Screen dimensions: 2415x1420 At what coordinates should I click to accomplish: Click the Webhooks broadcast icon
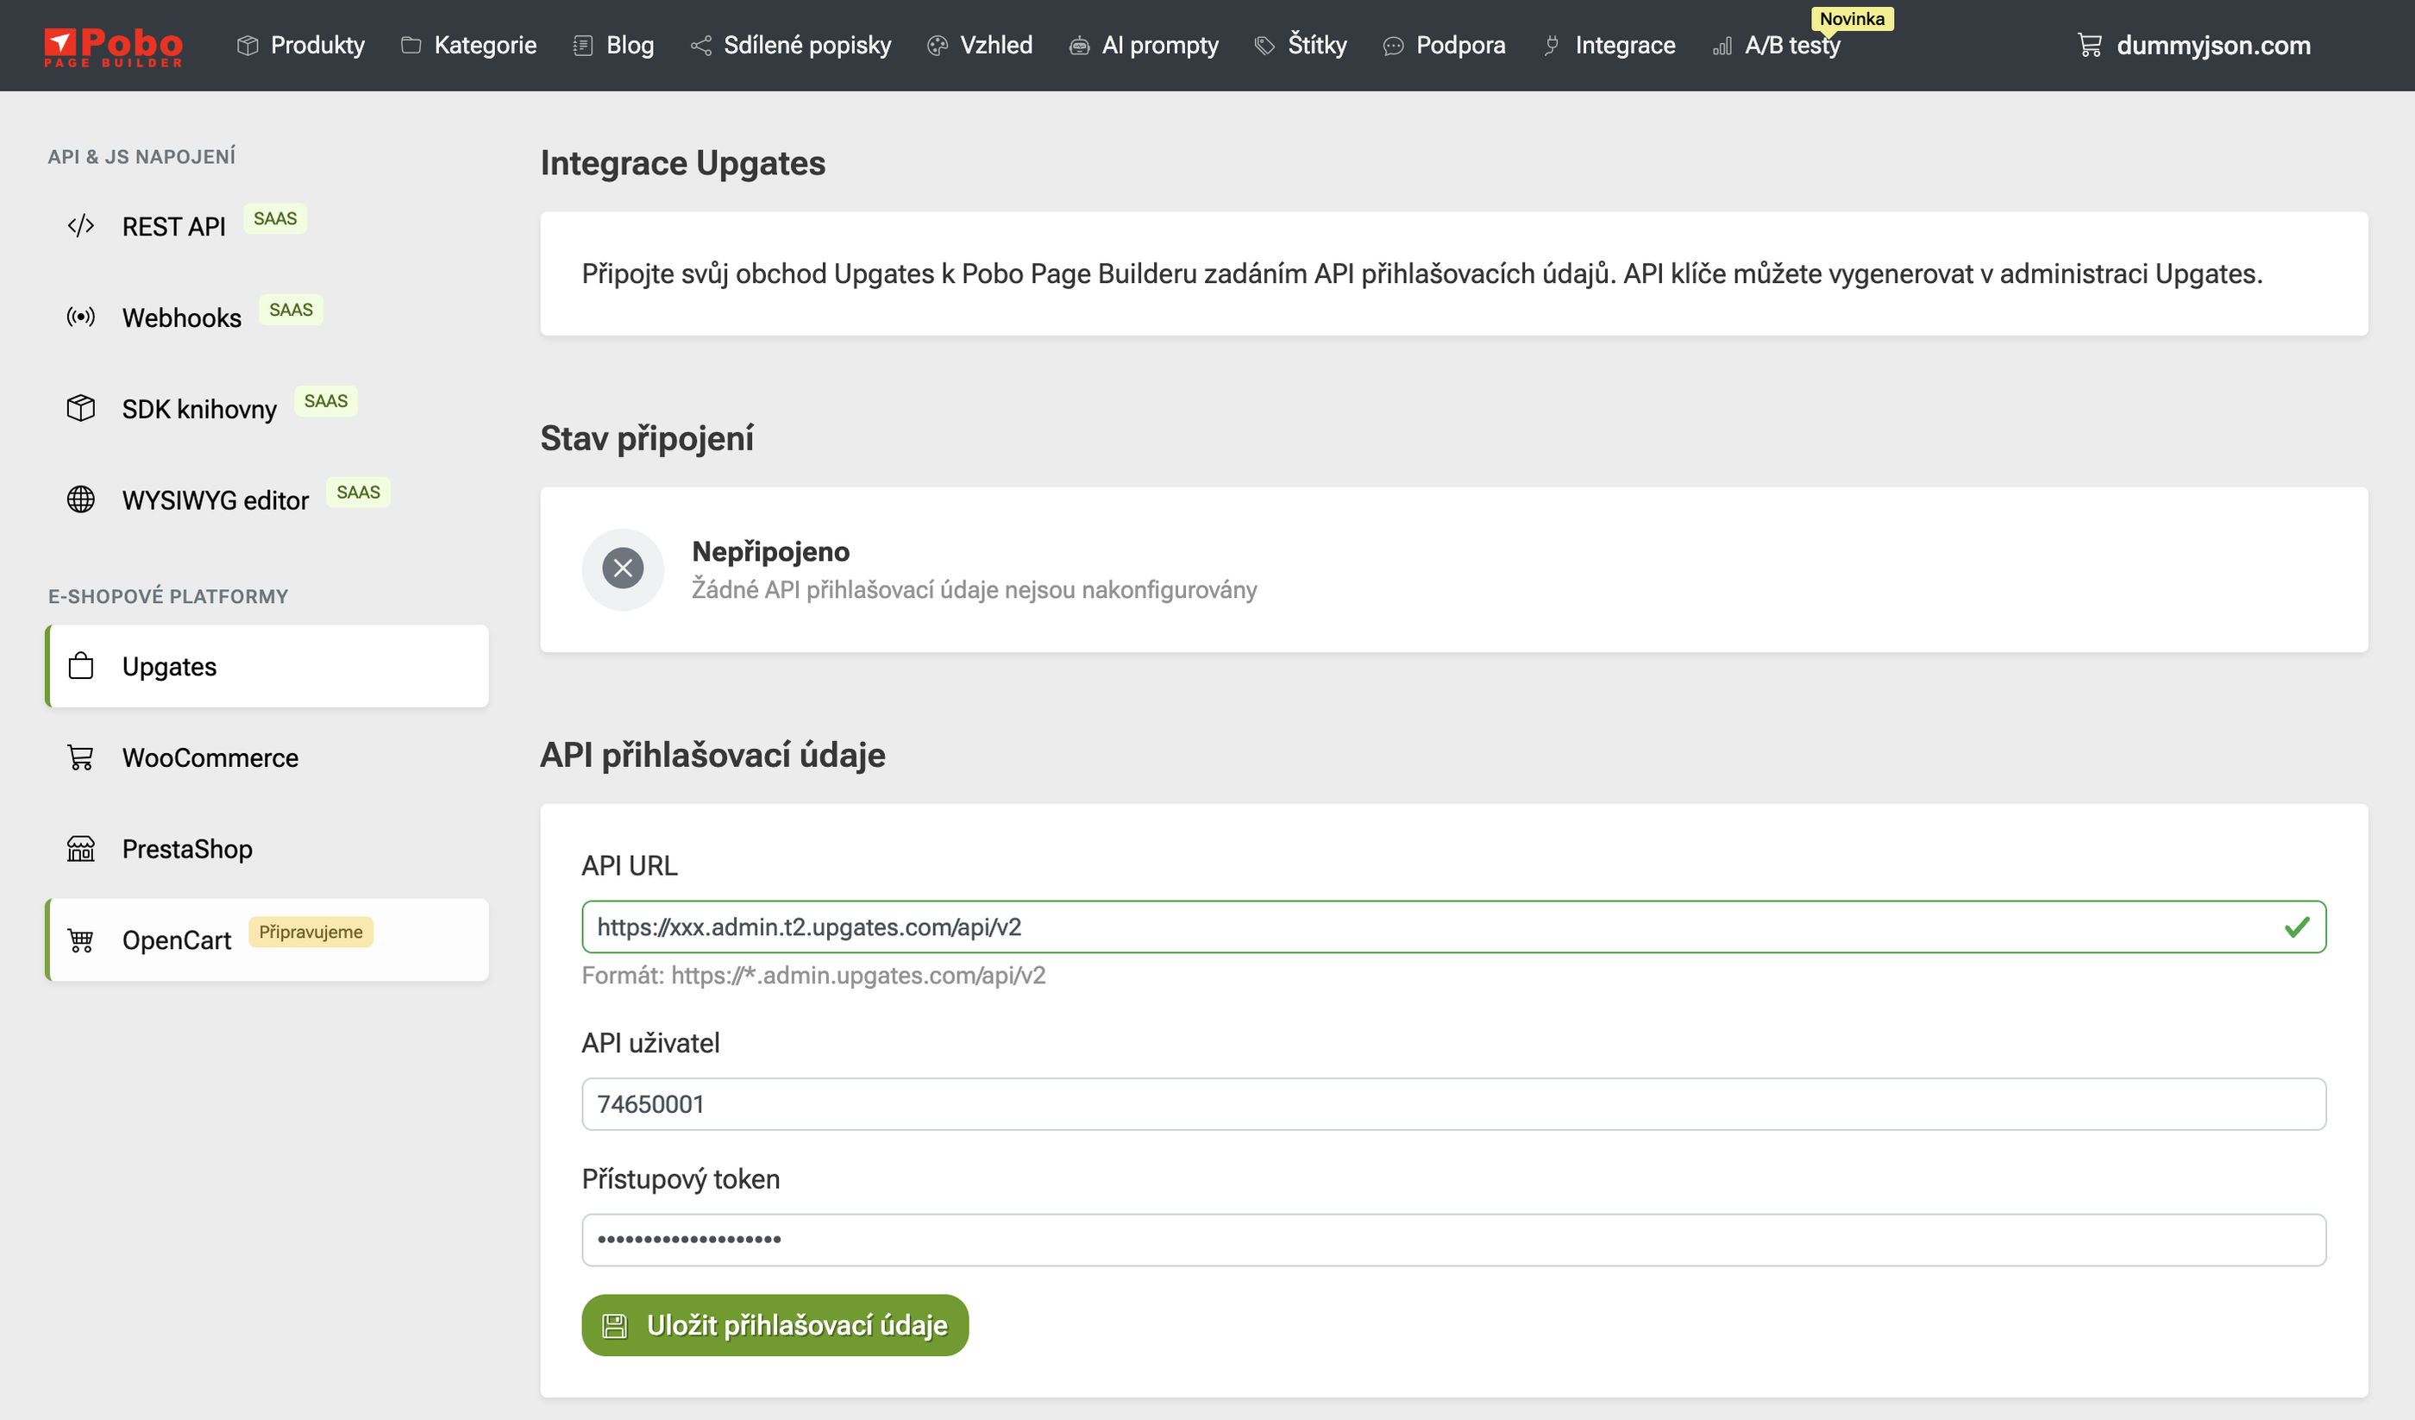pyautogui.click(x=80, y=317)
